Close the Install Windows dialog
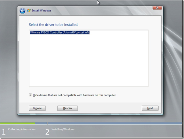 157,8
